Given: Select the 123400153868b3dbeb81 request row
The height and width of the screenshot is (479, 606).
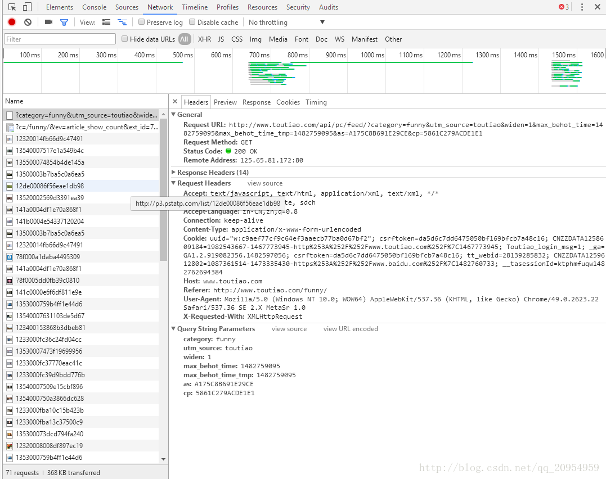Looking at the screenshot, I should 82,328.
